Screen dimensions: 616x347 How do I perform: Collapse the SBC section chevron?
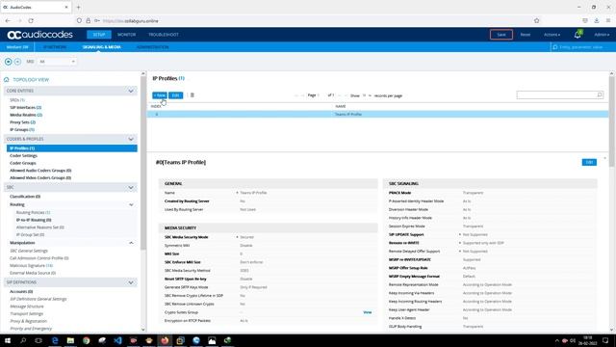point(131,188)
